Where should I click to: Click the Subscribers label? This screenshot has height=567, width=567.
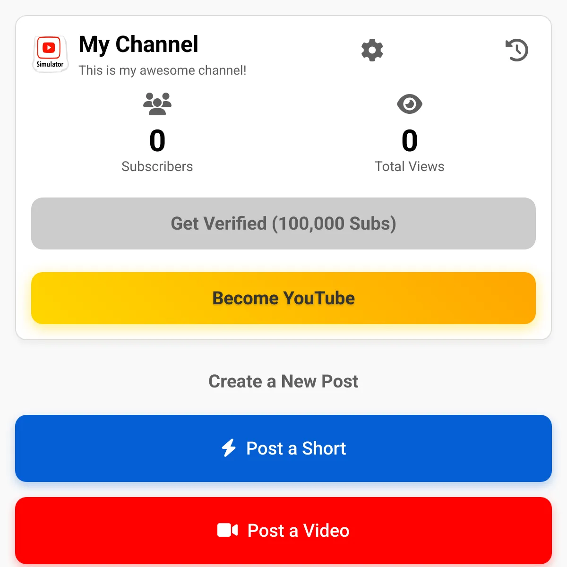157,166
